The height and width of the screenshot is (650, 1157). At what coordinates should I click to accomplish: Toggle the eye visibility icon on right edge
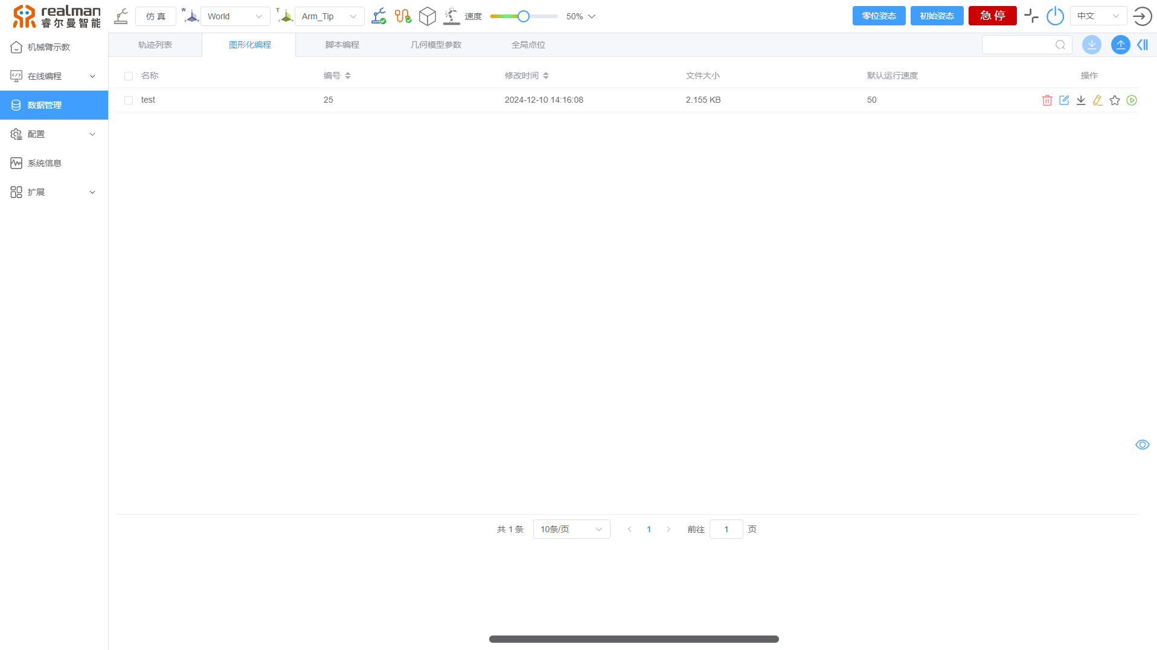pos(1142,445)
